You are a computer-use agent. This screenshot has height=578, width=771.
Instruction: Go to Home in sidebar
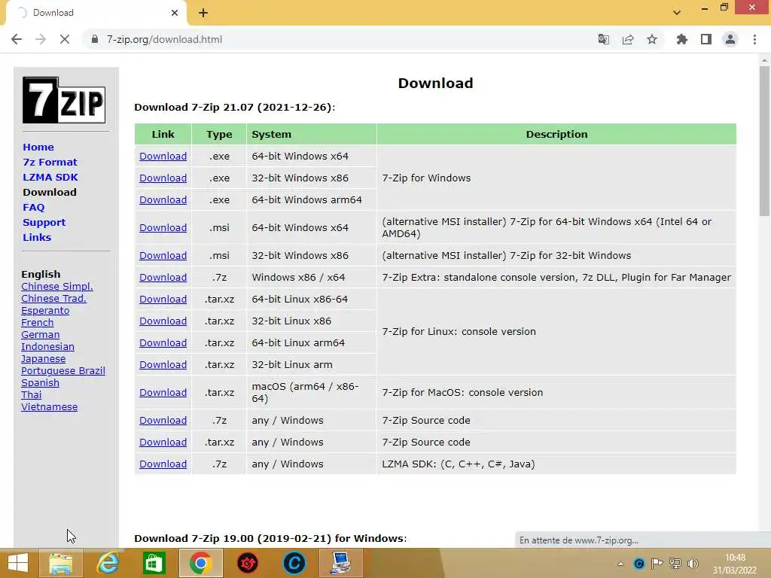38,147
